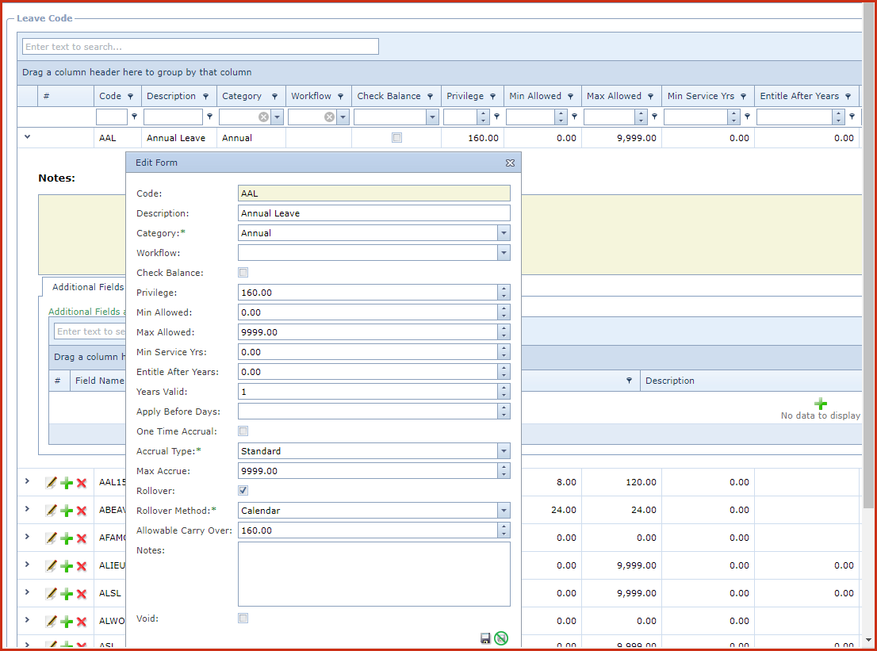Open Workflow filter row dropdown
The height and width of the screenshot is (651, 877).
coord(343,117)
